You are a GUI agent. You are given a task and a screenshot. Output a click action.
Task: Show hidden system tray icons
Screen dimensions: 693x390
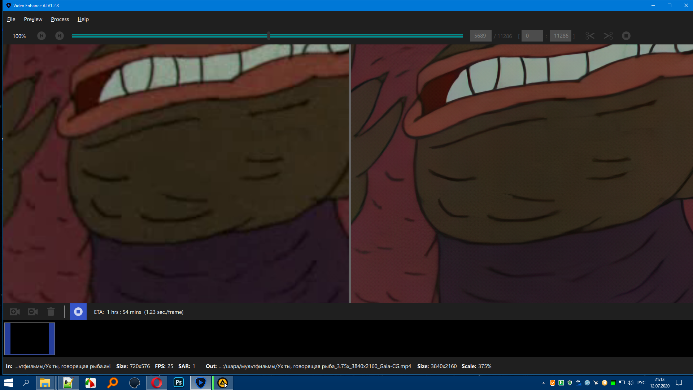[544, 383]
